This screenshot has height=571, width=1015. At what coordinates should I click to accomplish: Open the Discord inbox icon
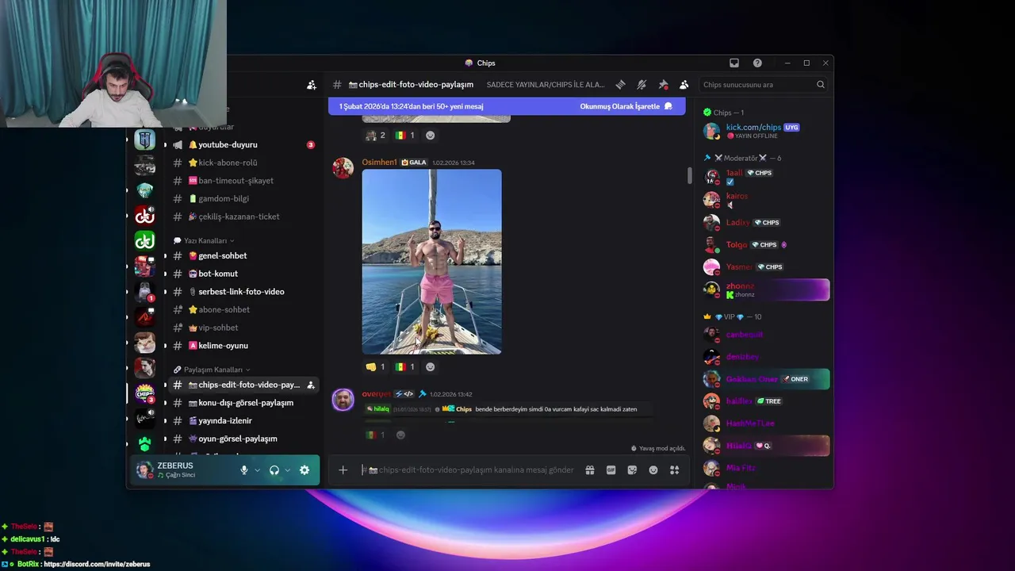tap(734, 63)
